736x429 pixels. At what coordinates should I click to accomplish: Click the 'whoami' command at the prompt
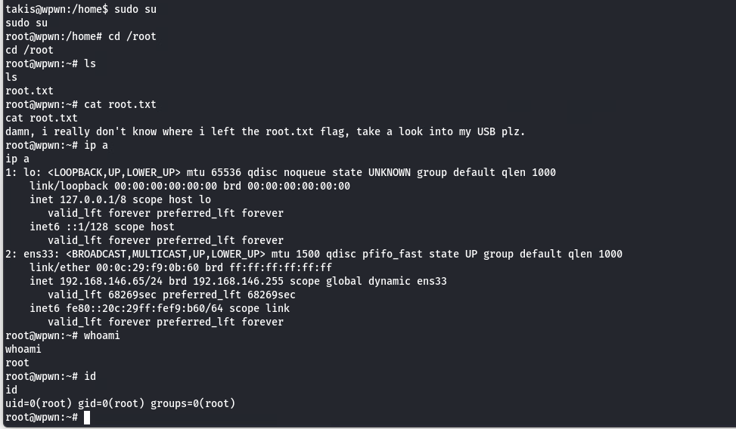(x=102, y=335)
